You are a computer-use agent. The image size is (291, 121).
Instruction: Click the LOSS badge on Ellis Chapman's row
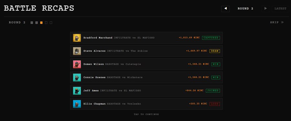pos(215,104)
